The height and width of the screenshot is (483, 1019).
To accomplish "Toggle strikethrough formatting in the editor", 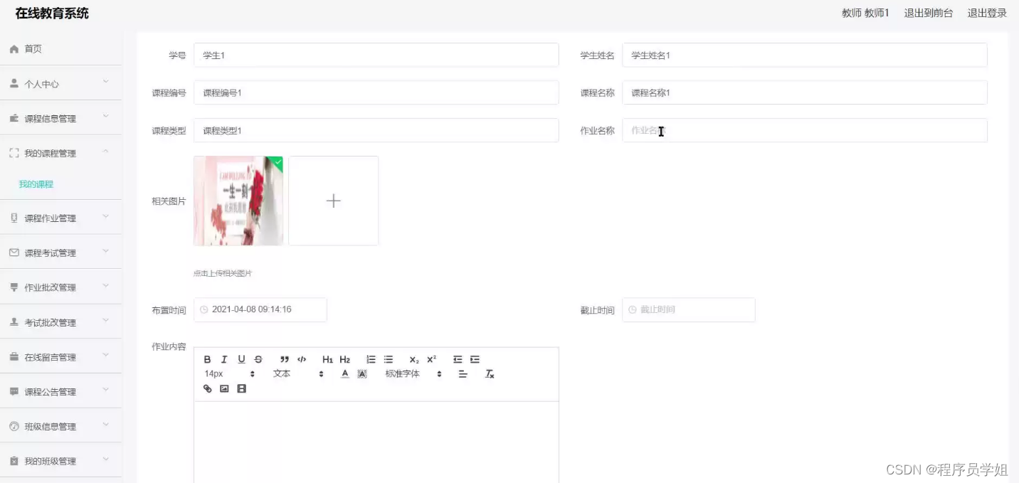I will (x=259, y=359).
